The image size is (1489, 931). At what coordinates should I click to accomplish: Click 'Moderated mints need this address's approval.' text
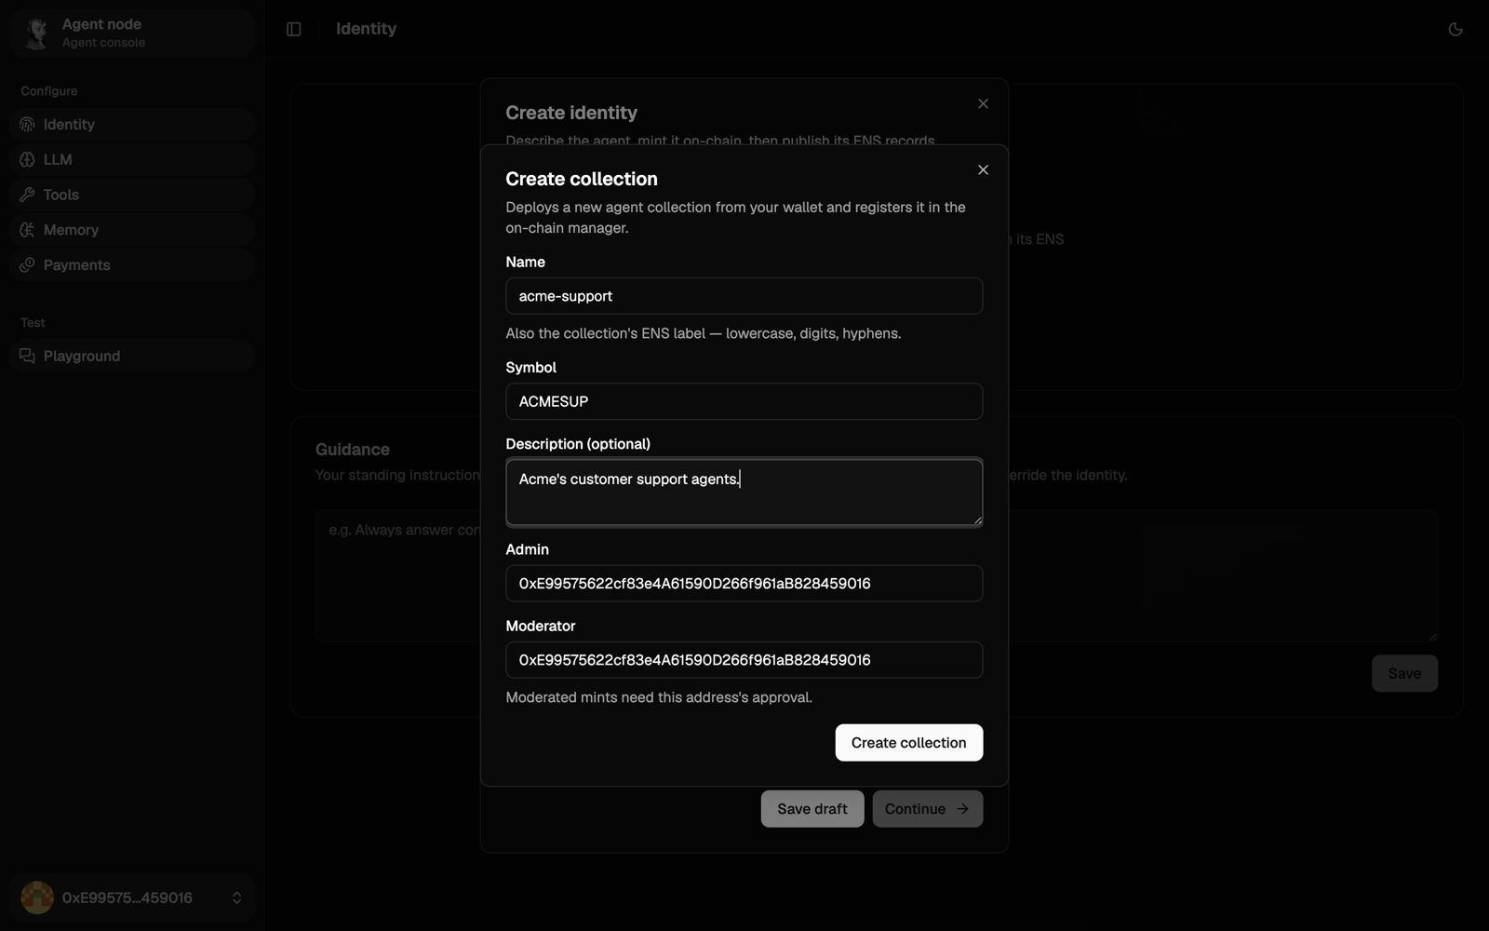659,697
